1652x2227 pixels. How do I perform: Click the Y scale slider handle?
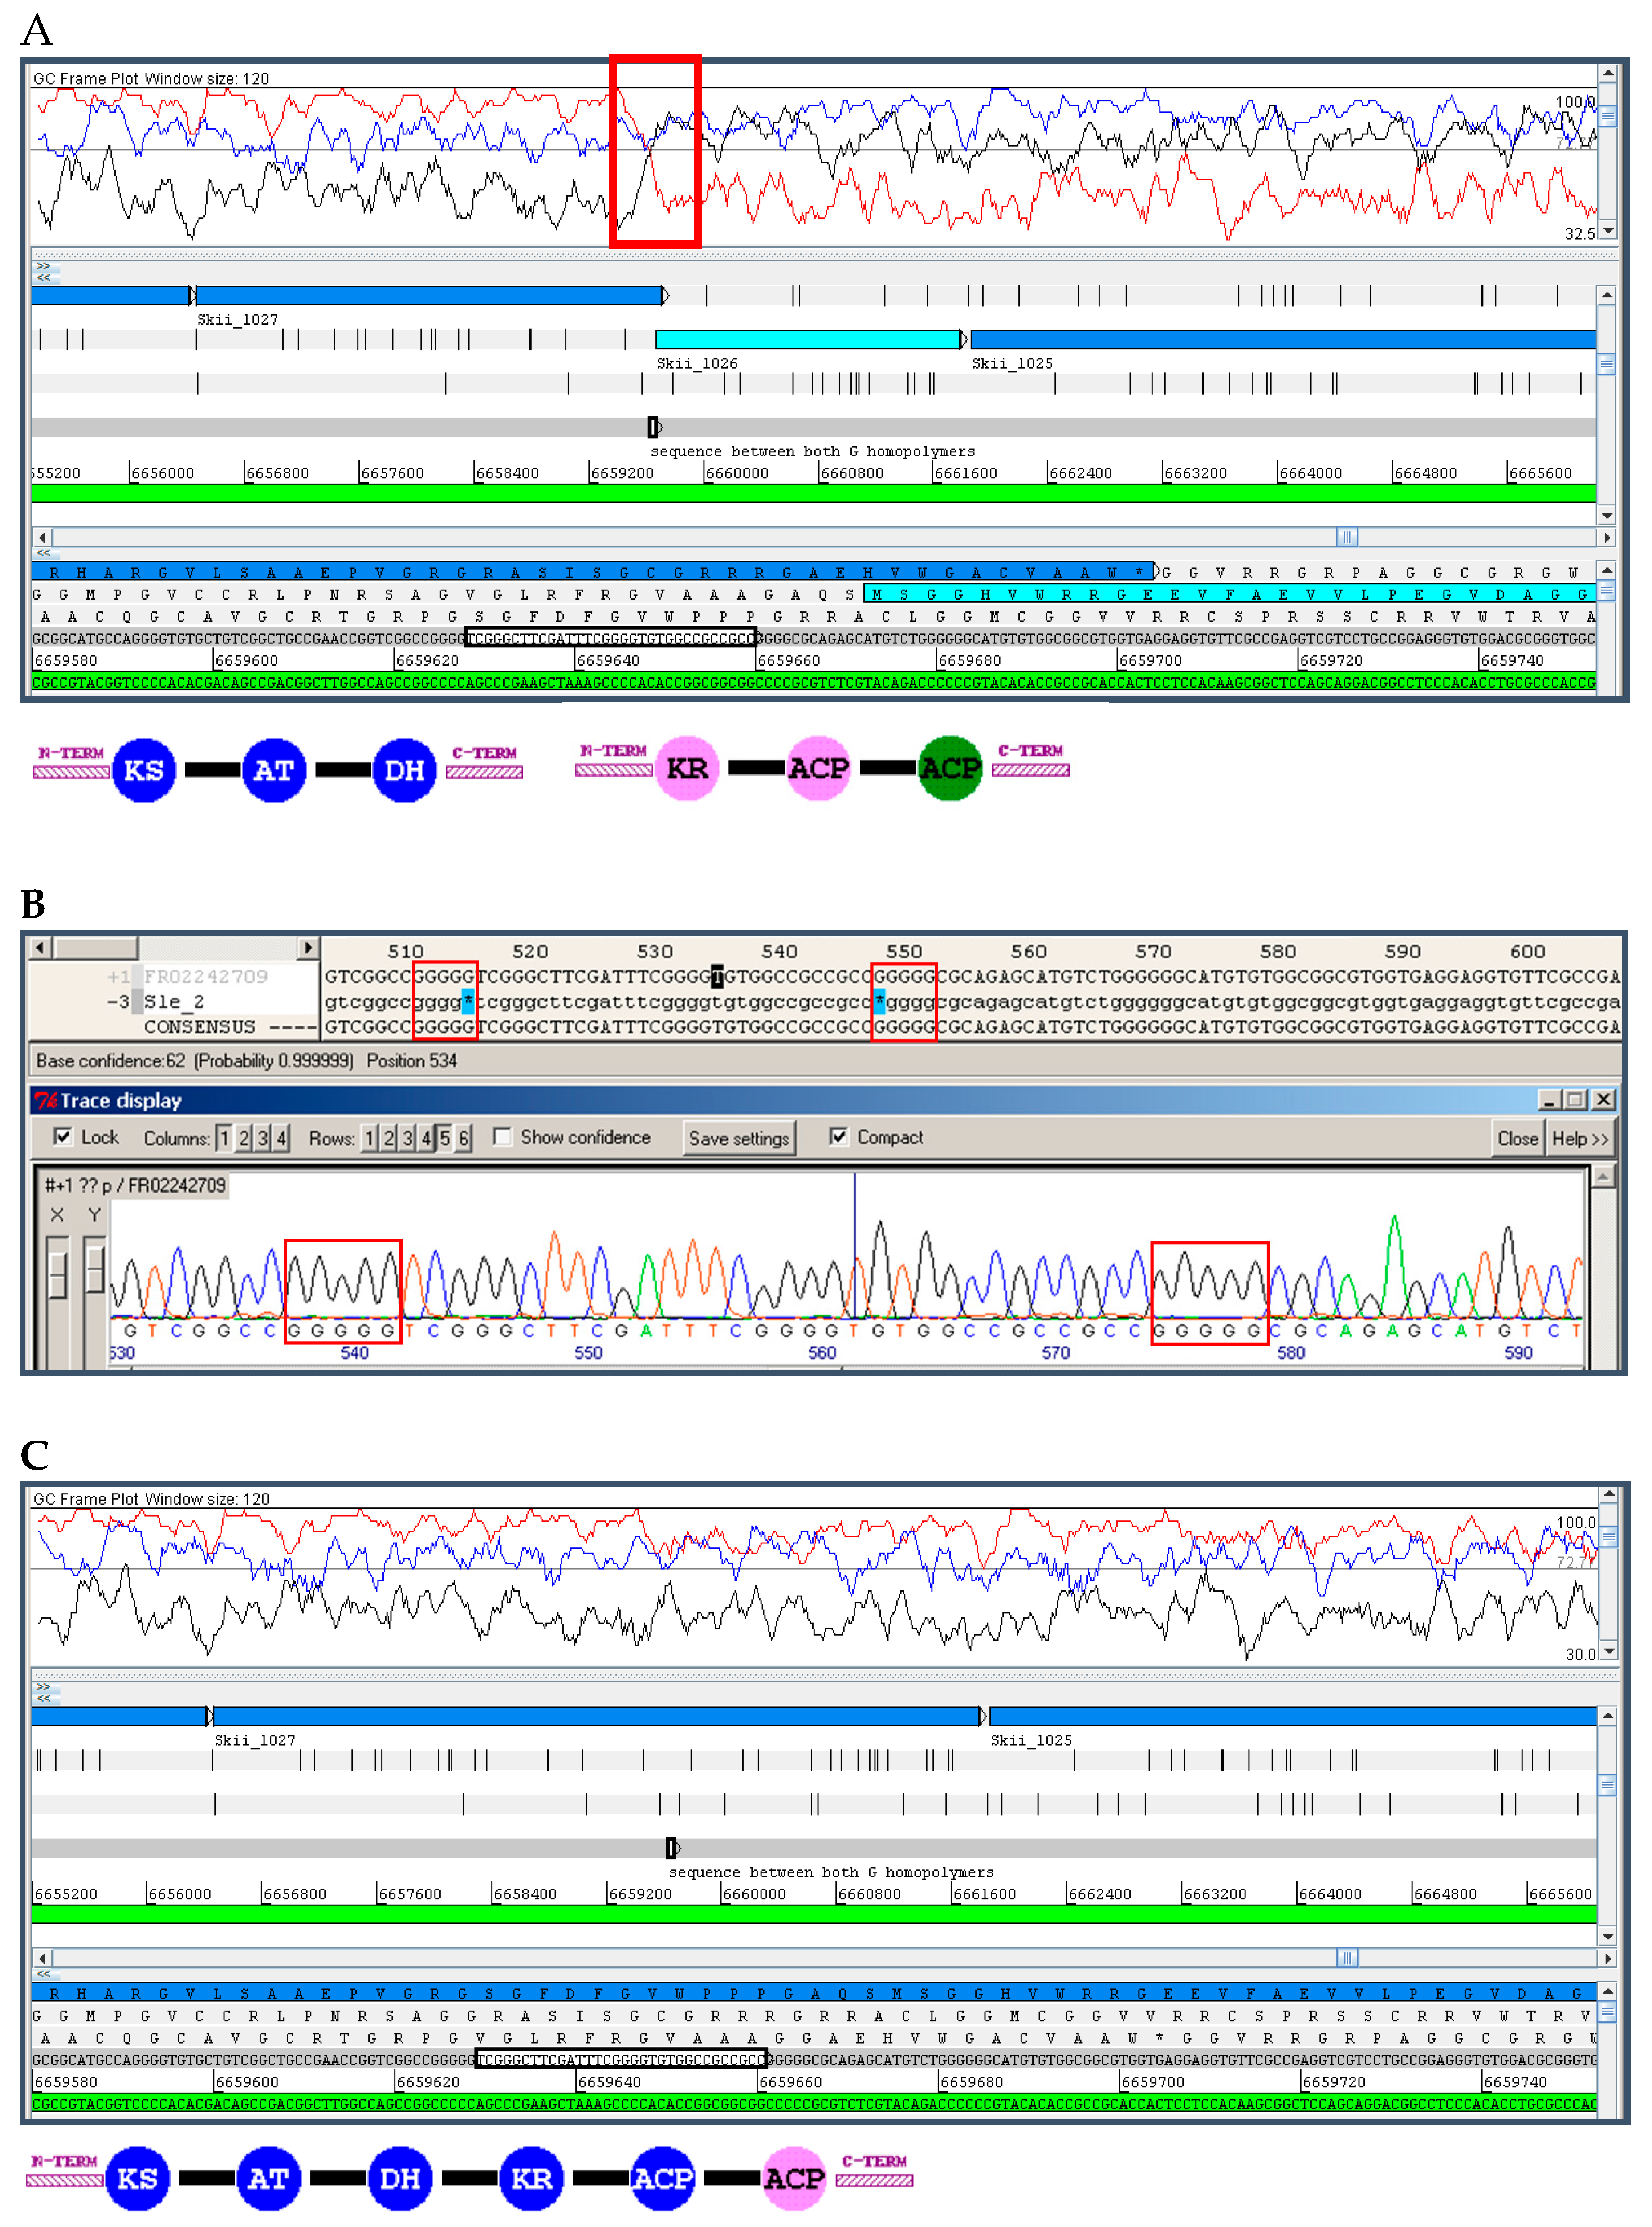pos(95,1269)
